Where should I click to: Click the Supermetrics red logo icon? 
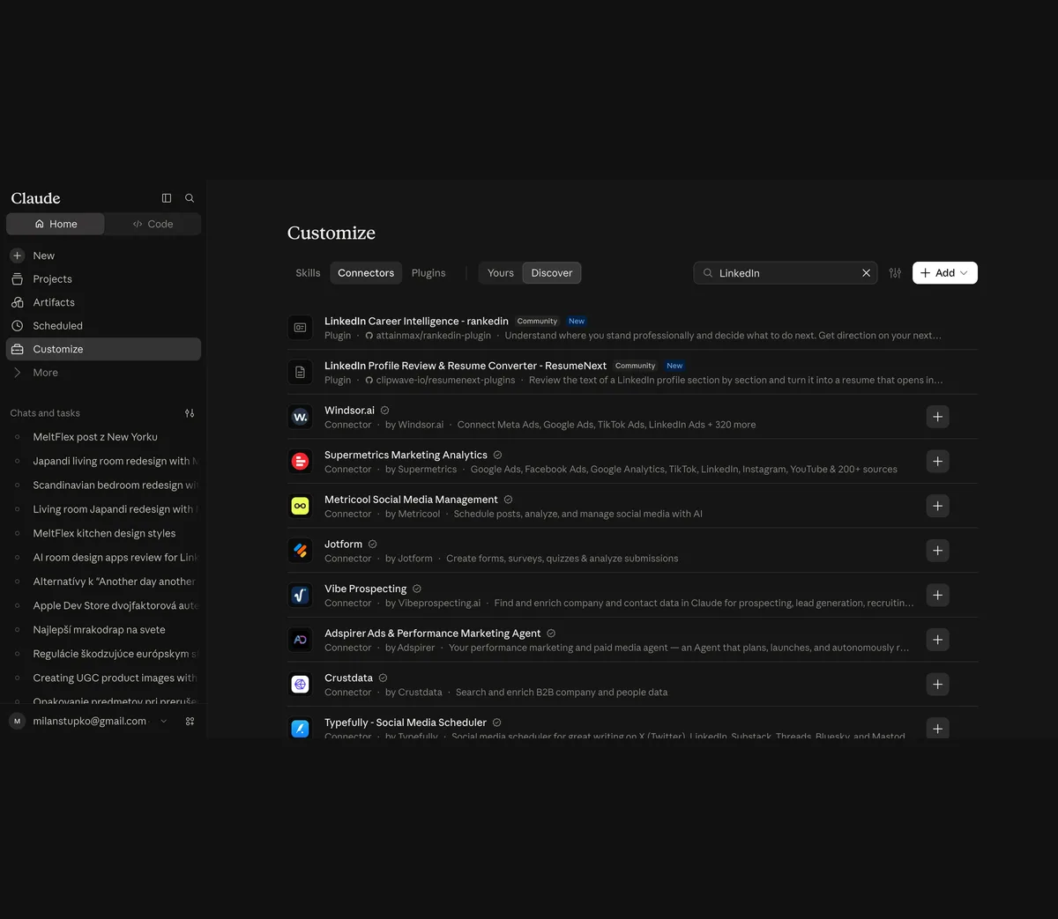(300, 462)
